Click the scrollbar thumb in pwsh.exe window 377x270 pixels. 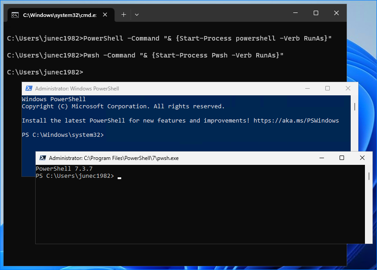[x=369, y=176]
